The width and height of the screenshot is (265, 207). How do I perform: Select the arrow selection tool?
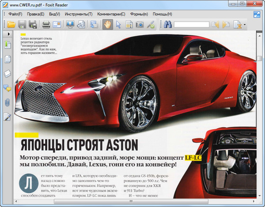(118, 24)
